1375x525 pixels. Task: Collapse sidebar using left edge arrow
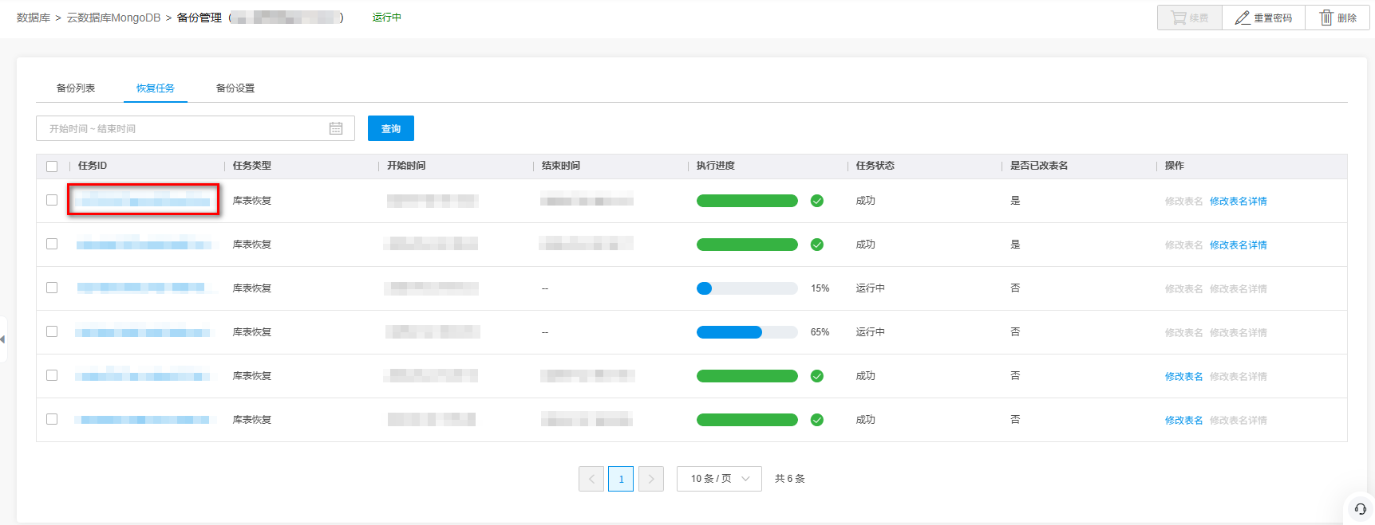(3, 339)
